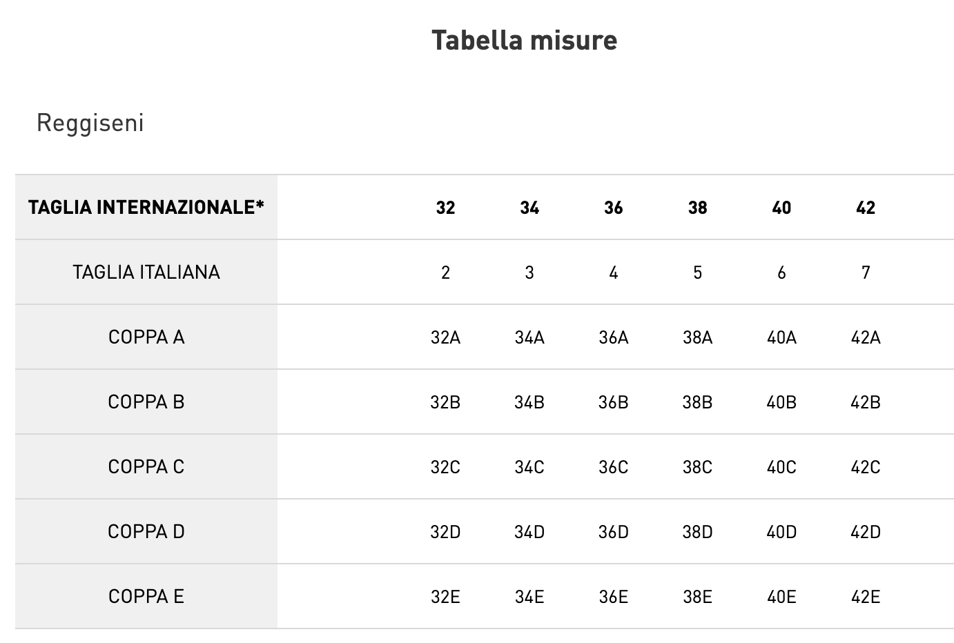Screen dimensions: 954x643
Task: Select the COPPA A row label
Action: click(x=146, y=337)
